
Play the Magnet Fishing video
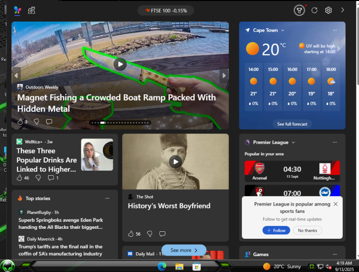click(120, 65)
